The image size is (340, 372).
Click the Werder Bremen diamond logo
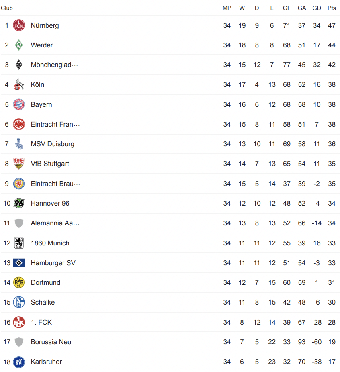(x=19, y=45)
